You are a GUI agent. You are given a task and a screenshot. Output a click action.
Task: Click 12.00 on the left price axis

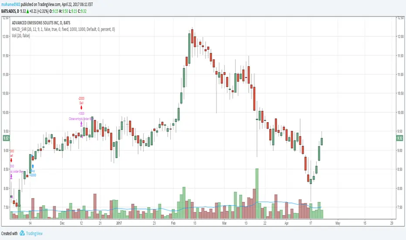pyautogui.click(x=6, y=36)
